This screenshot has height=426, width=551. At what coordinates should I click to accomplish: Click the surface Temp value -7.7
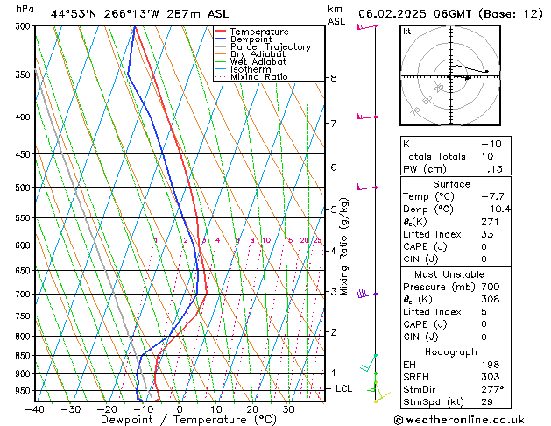click(x=492, y=196)
